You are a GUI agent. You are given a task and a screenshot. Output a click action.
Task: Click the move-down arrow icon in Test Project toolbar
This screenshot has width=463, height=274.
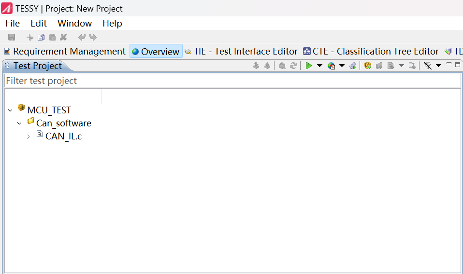[256, 66]
